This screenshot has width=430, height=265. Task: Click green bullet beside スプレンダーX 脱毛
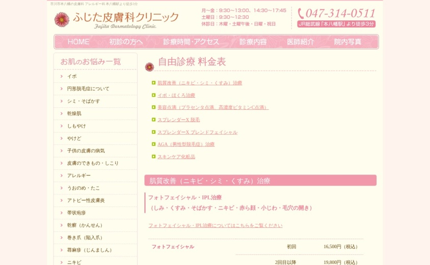(153, 120)
